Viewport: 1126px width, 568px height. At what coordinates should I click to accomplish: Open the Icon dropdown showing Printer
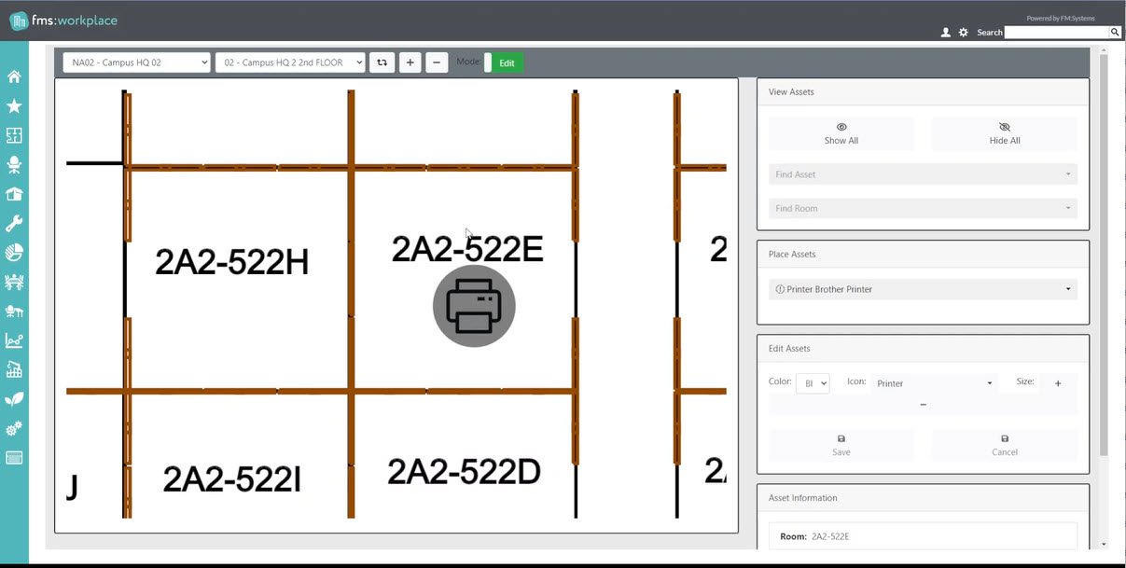pos(933,382)
